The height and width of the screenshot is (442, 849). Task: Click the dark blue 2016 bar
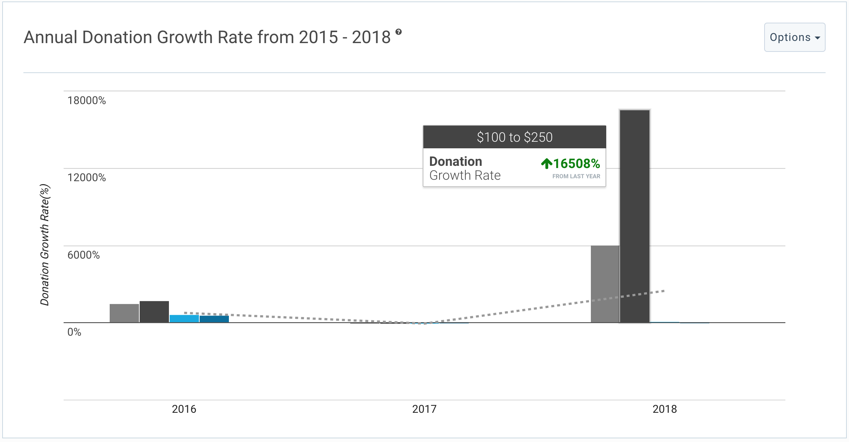click(x=214, y=319)
